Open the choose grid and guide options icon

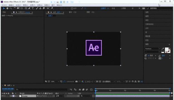pyautogui.click(x=61, y=81)
